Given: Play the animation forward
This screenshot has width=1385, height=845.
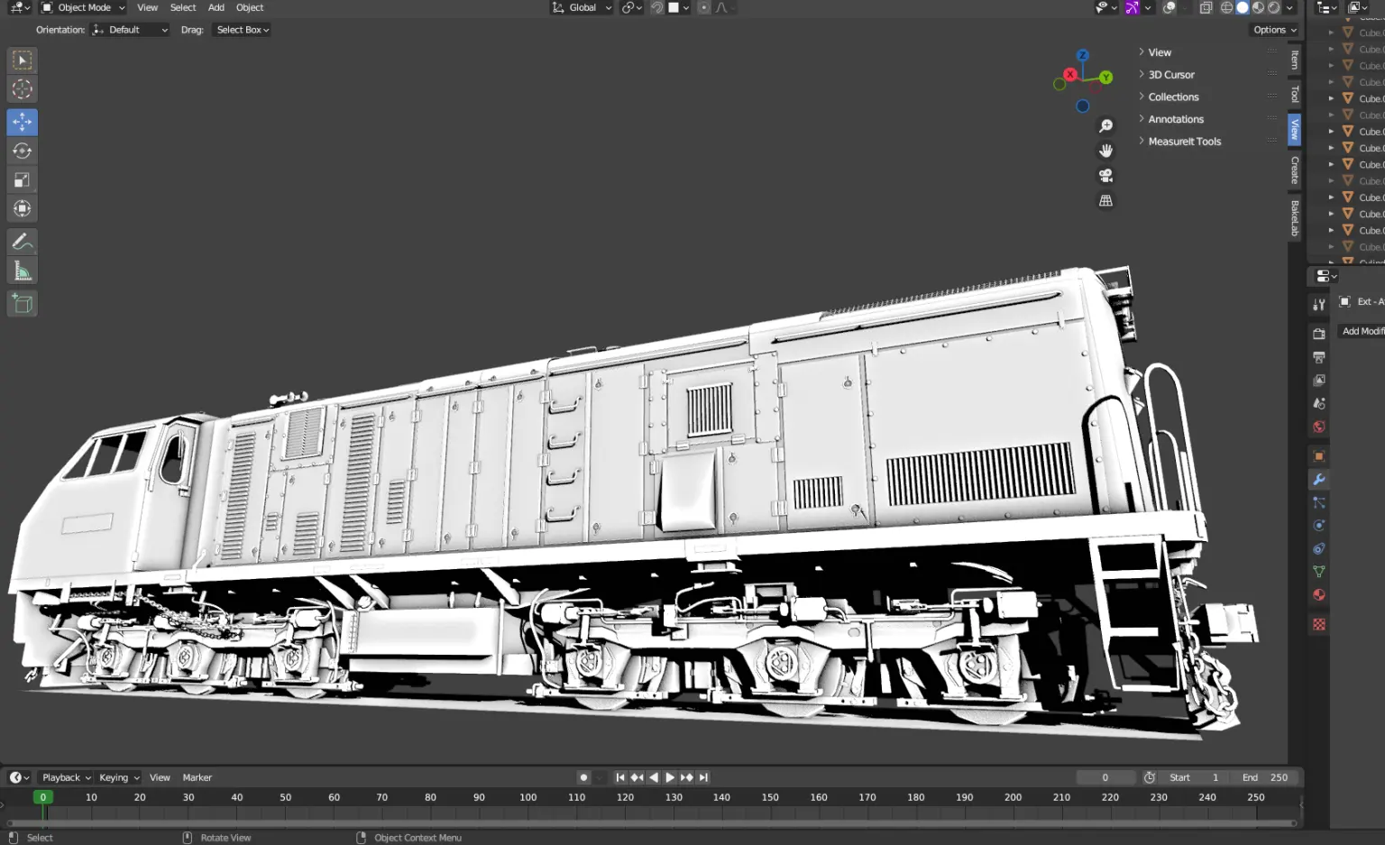Looking at the screenshot, I should pos(670,777).
